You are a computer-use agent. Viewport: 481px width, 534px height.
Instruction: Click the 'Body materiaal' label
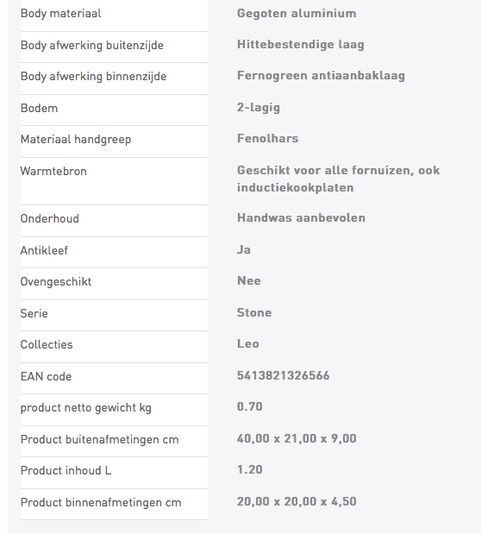coord(60,14)
